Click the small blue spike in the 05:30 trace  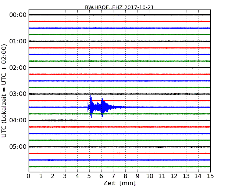pos(49,160)
